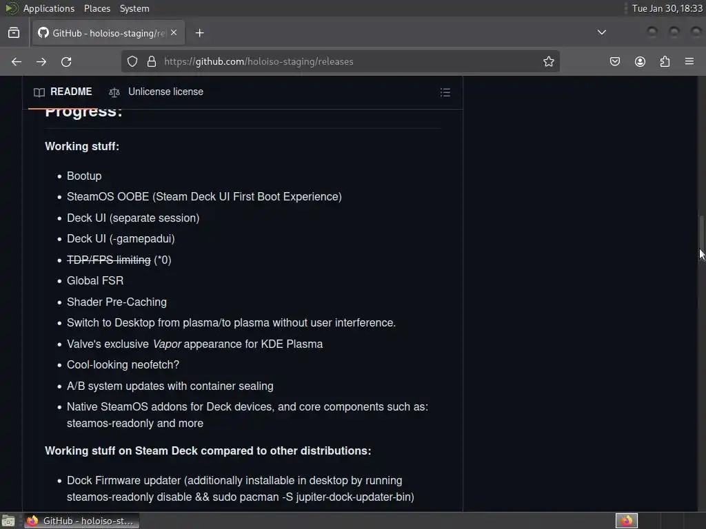Click the browser Back arrow
Image resolution: width=706 pixels, height=529 pixels.
tap(17, 61)
